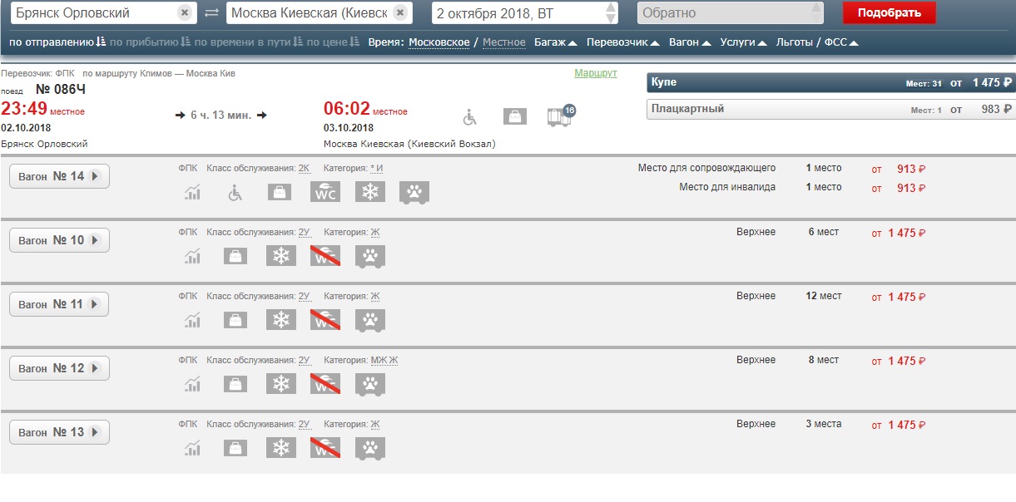1016x502 pixels.
Task: Click the rating bars icon in wagon 10
Action: tap(193, 256)
